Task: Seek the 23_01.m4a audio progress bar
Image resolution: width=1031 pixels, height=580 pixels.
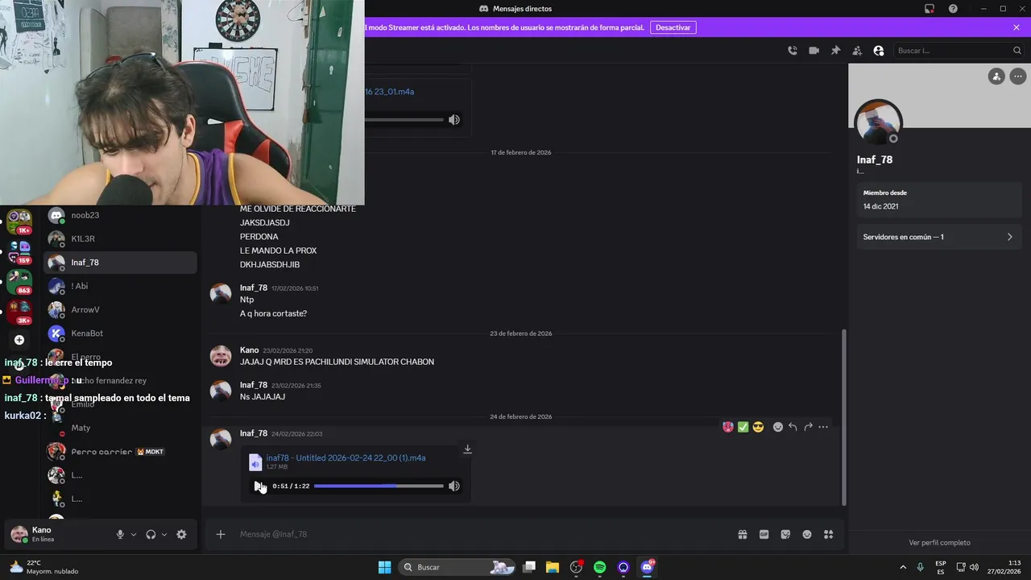Action: click(404, 120)
